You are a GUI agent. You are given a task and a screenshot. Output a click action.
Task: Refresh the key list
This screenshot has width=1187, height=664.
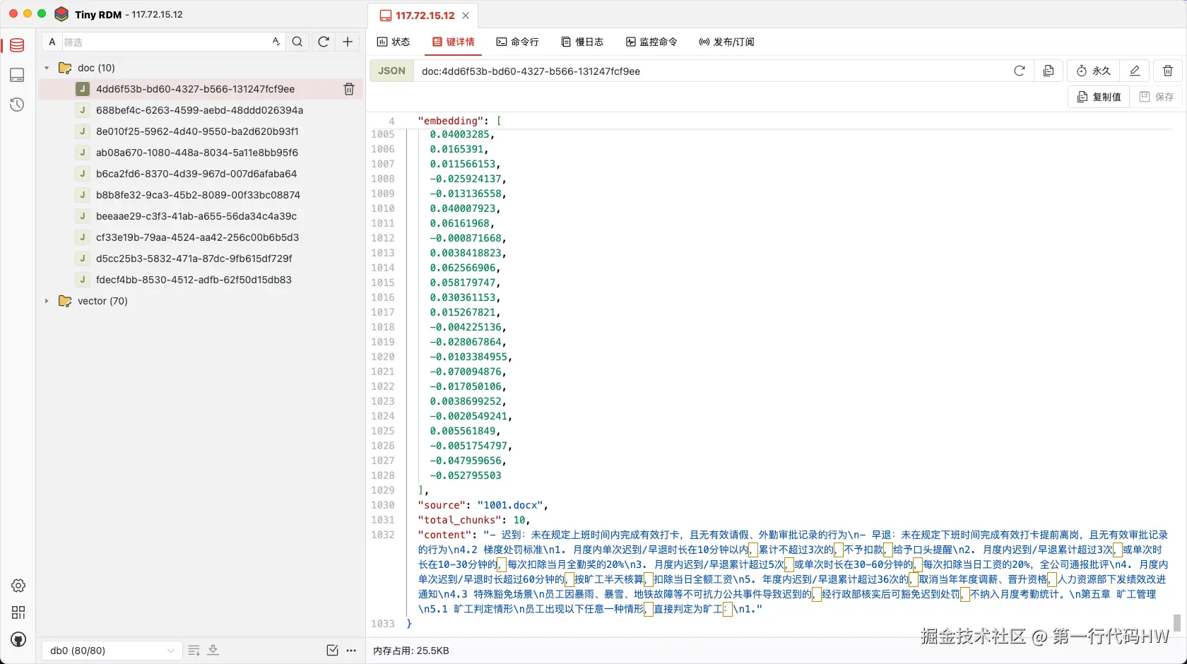324,42
